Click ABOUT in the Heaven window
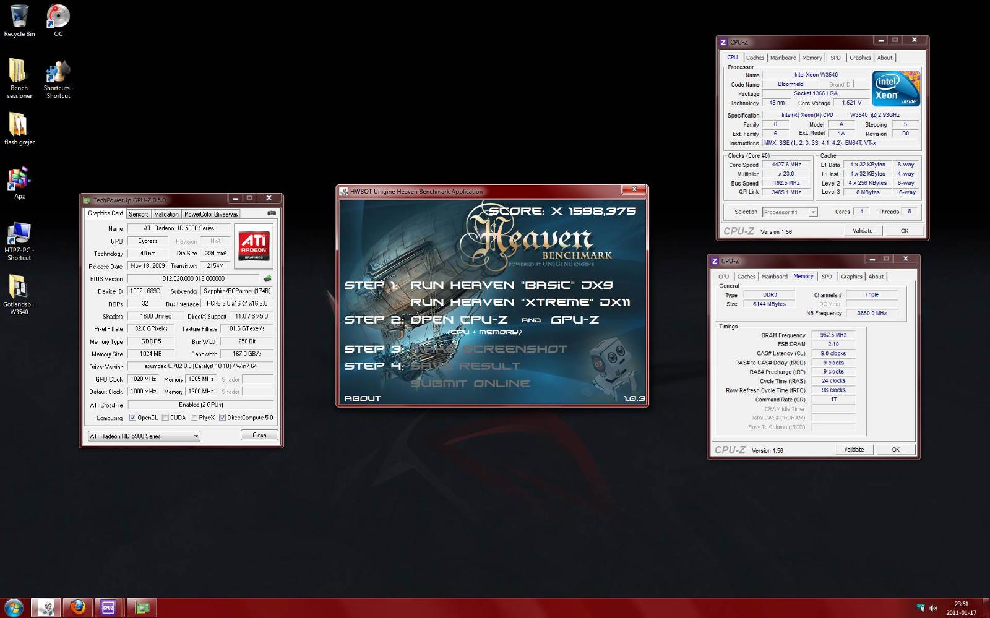Screen dimensions: 990x618 coord(363,398)
